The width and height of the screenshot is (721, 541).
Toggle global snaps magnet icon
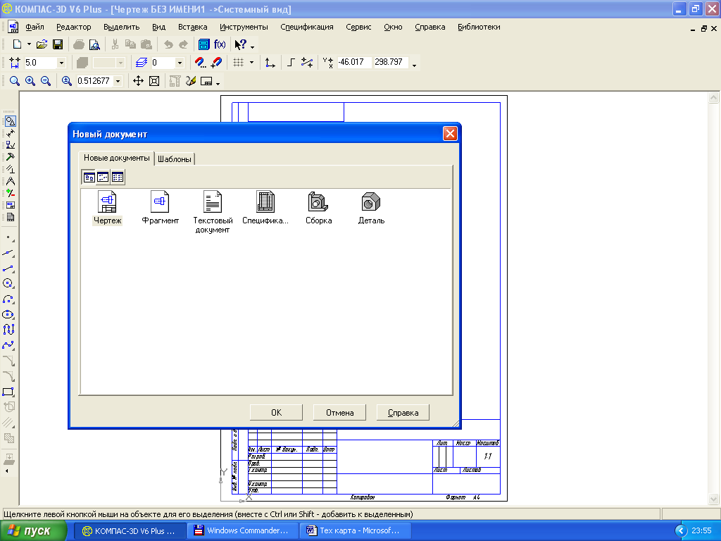(x=201, y=63)
